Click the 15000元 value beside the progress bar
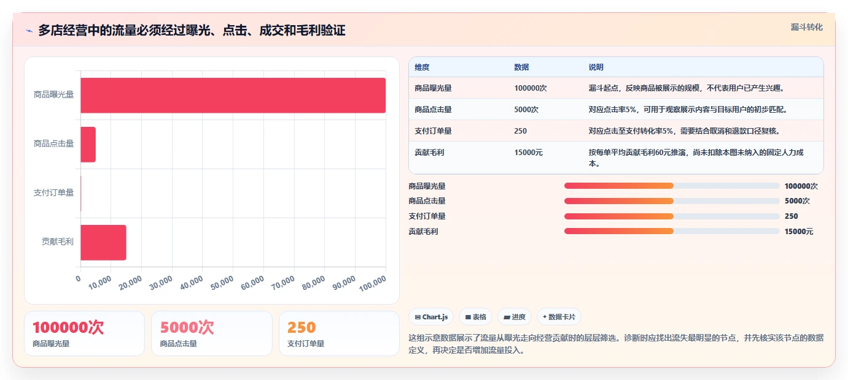The image size is (848, 380). 799,232
